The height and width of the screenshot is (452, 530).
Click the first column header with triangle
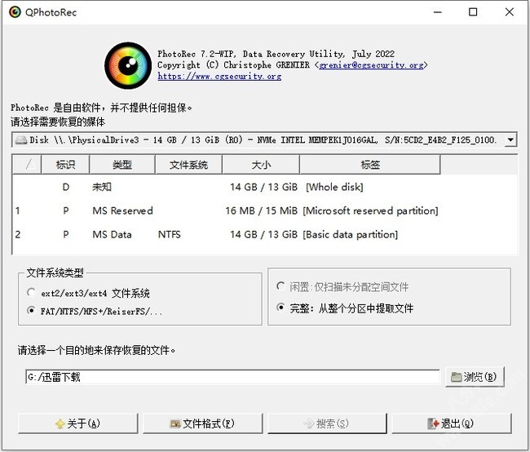tap(27, 165)
